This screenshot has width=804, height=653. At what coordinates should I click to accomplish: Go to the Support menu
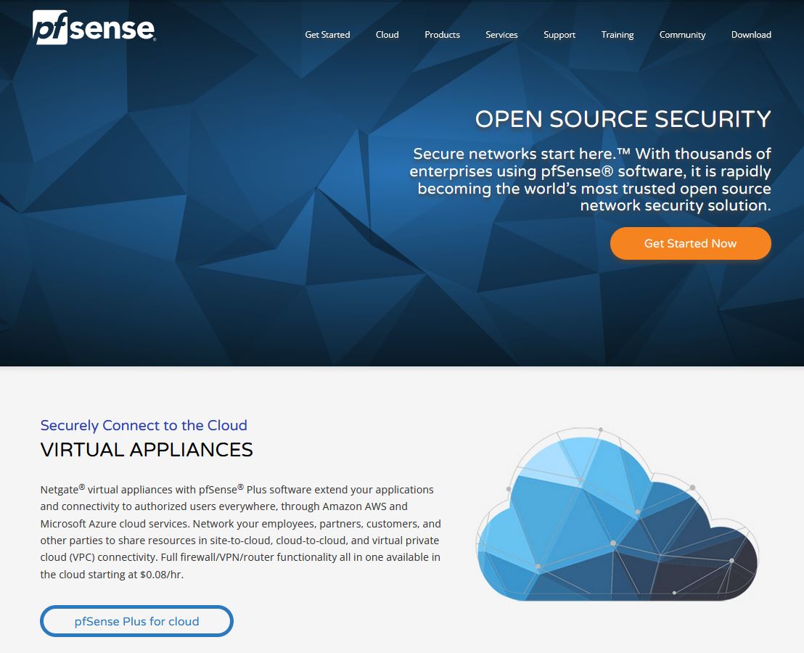click(559, 35)
